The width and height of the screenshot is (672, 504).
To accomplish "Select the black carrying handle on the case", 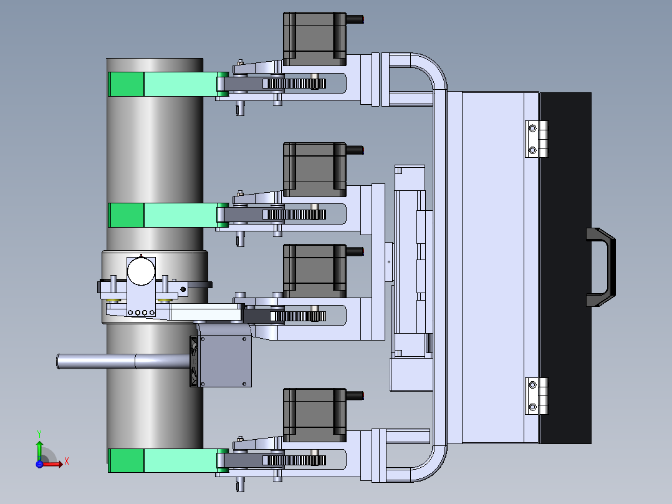I will point(601,267).
